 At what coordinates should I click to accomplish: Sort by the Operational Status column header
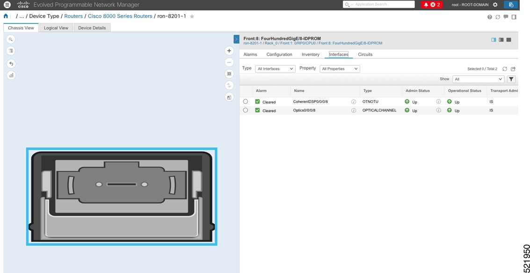pyautogui.click(x=465, y=91)
